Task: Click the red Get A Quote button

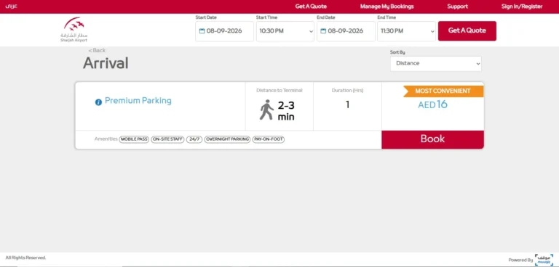Action: coord(467,31)
